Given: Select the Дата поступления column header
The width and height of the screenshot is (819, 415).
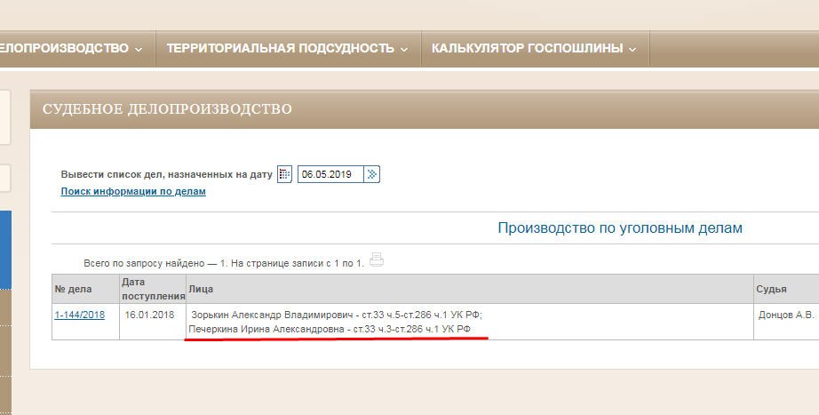Looking at the screenshot, I should (153, 289).
